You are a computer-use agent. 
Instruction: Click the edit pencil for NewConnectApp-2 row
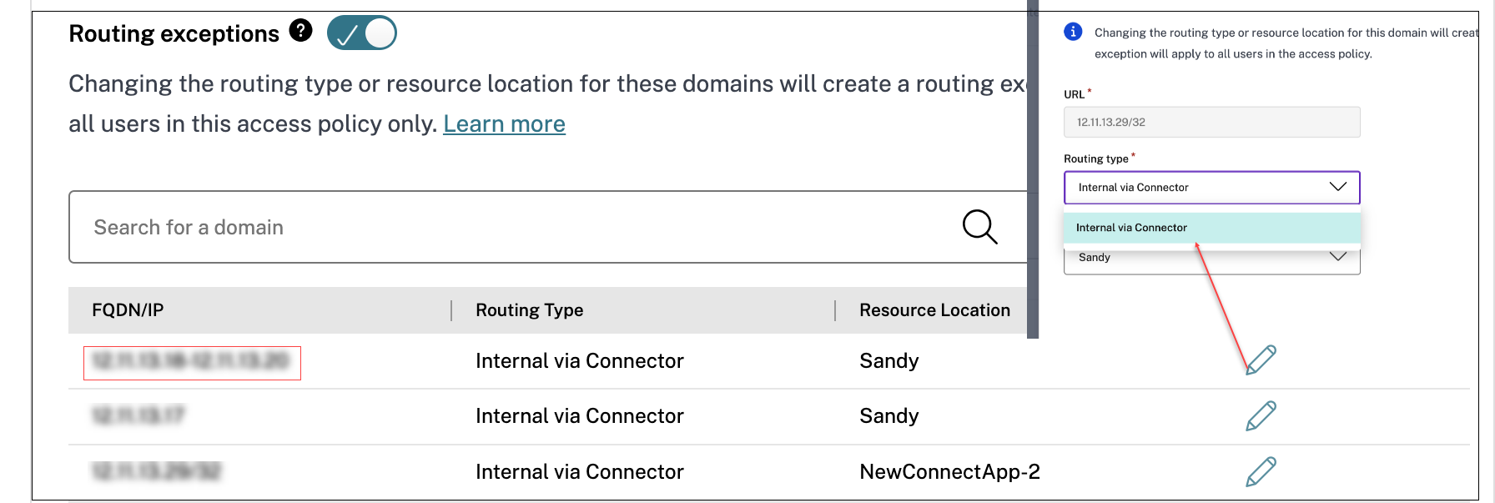pyautogui.click(x=1261, y=471)
